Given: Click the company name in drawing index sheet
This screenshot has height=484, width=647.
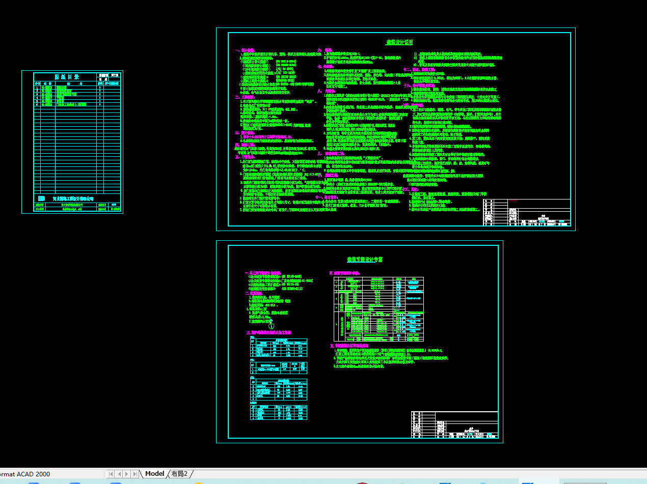Looking at the screenshot, I should pyautogui.click(x=73, y=198).
